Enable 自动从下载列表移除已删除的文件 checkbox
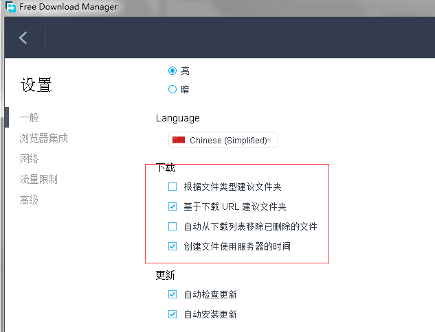 tap(172, 226)
